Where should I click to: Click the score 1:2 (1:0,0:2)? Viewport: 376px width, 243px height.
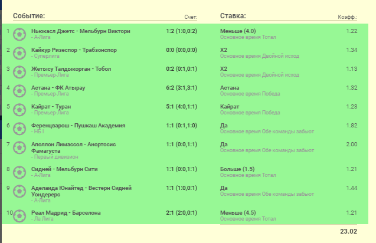tap(182, 31)
